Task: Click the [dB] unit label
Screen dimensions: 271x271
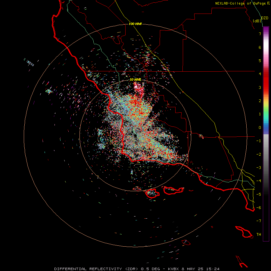Action: click(257, 21)
